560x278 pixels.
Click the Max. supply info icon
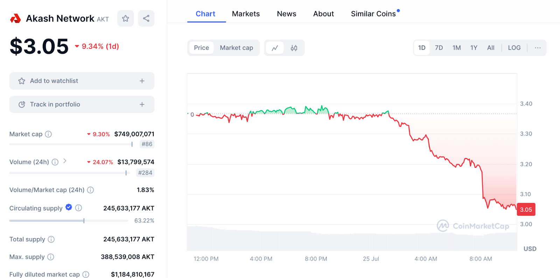point(51,257)
